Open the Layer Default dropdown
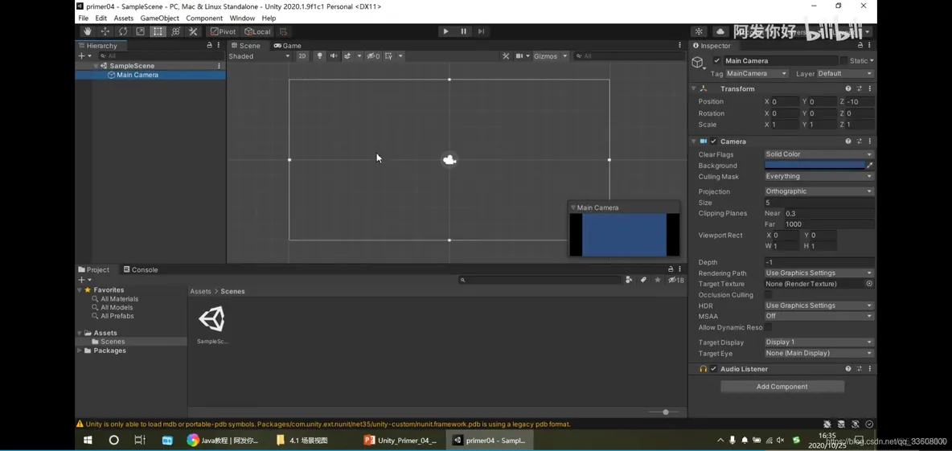Viewport: 952px width, 451px height. click(844, 73)
